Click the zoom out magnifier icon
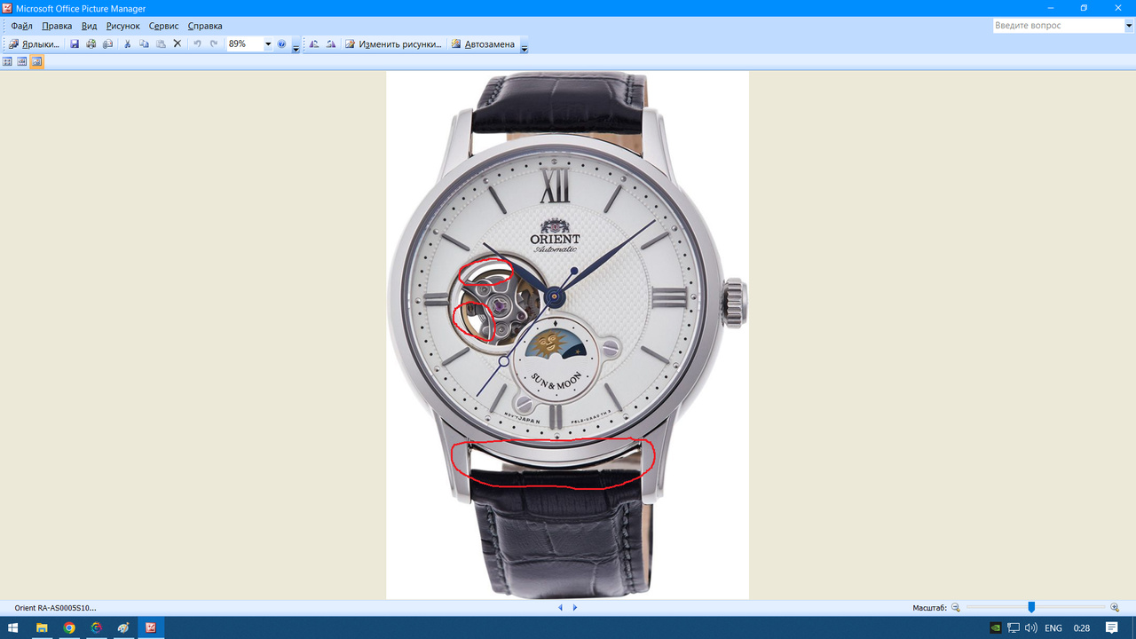The image size is (1136, 639). point(956,608)
